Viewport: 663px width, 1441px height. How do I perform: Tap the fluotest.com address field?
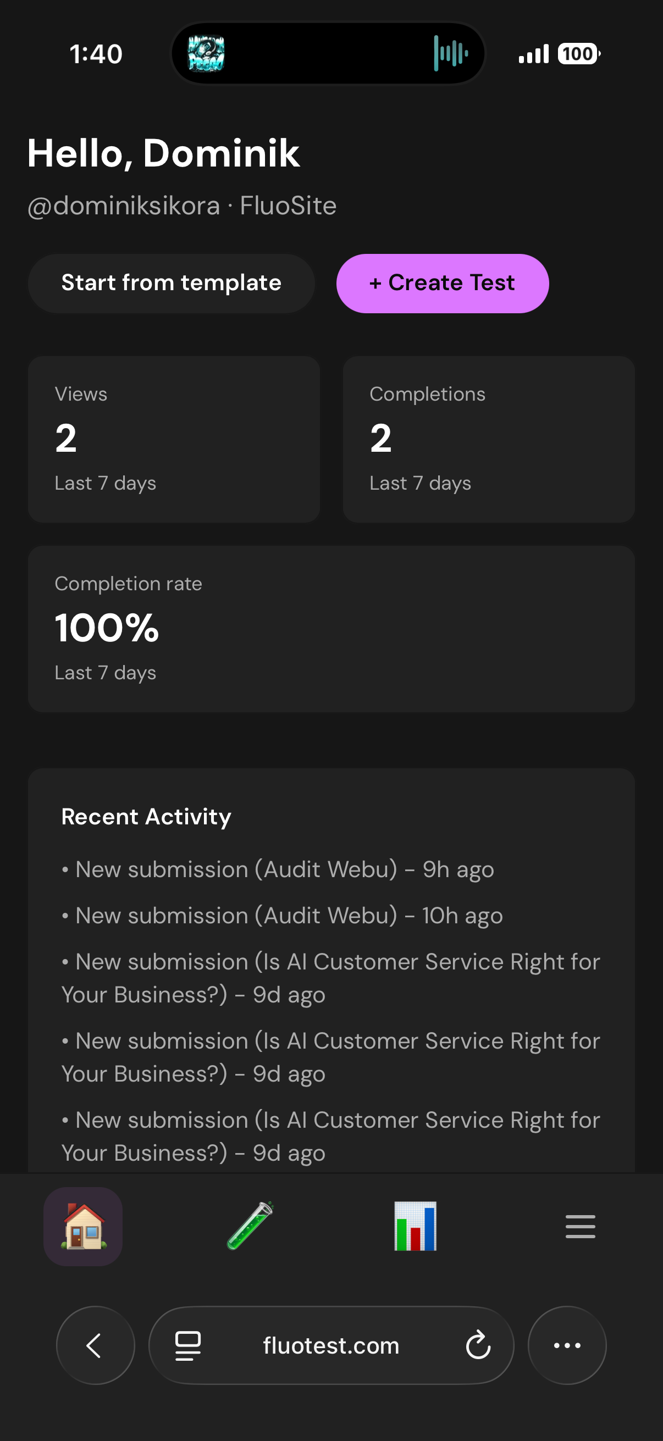331,1346
